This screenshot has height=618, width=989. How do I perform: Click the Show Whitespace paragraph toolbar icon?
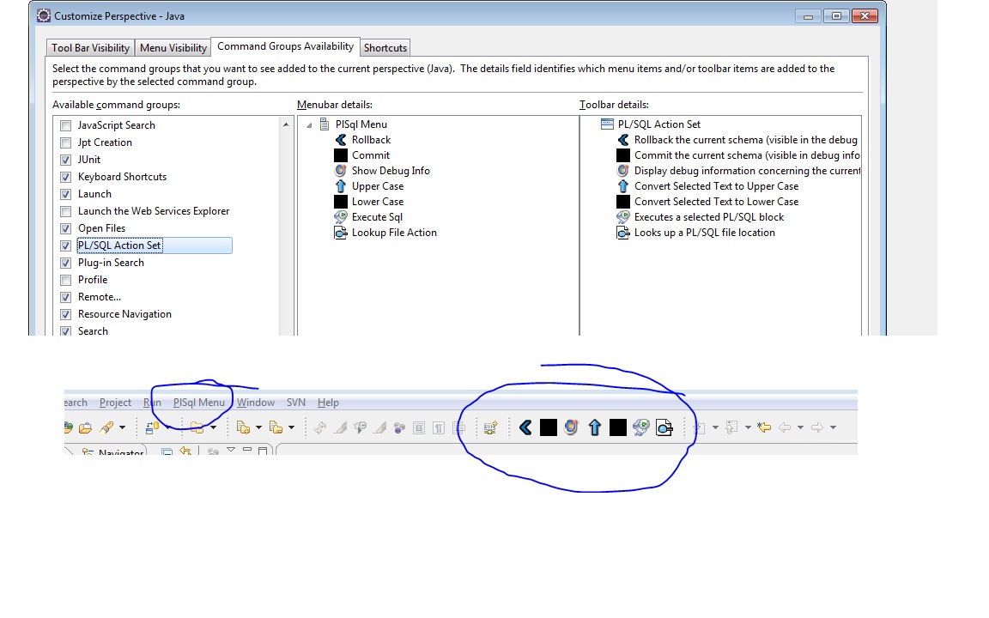point(439,427)
